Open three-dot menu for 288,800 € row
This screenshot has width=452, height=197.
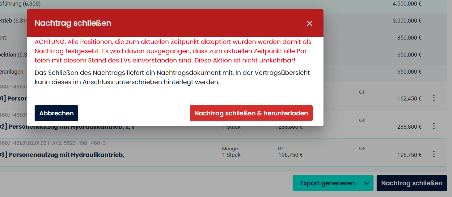pos(434,126)
